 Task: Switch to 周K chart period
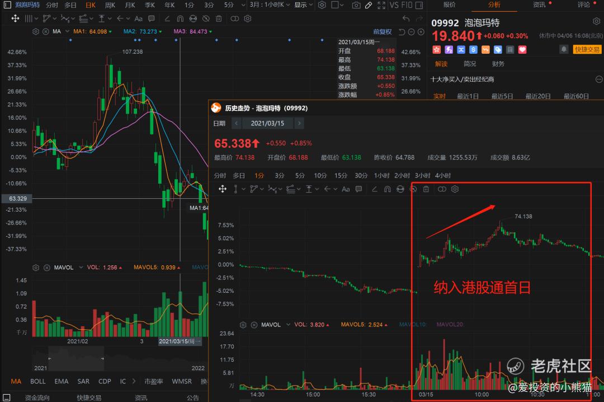pyautogui.click(x=110, y=5)
